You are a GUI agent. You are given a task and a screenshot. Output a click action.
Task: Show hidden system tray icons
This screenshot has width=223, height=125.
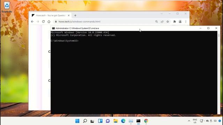pos(189,121)
